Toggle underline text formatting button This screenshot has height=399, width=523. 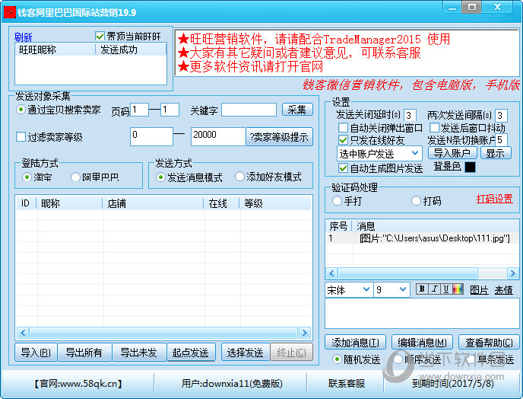pos(446,289)
